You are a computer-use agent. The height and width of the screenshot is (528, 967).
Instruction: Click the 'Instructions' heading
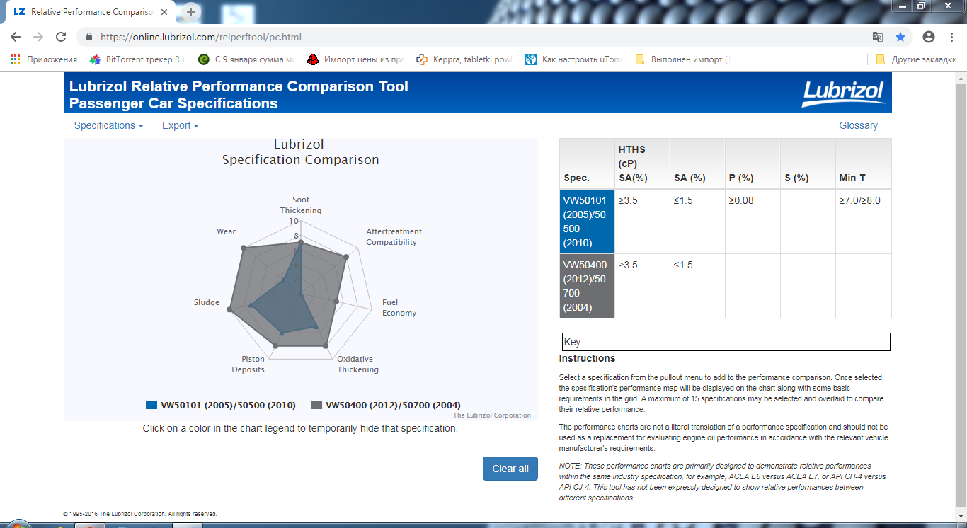[587, 358]
